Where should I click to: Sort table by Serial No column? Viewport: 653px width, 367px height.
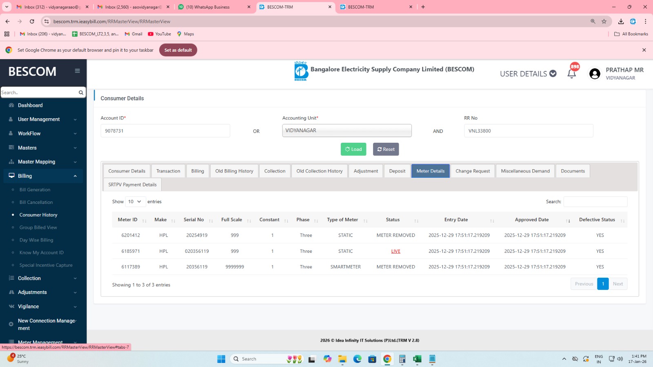point(194,220)
